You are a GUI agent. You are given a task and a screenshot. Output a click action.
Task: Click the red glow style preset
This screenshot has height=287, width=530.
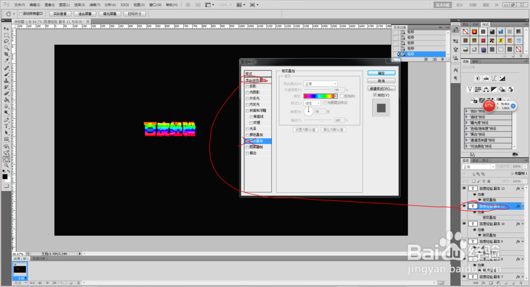point(474,32)
